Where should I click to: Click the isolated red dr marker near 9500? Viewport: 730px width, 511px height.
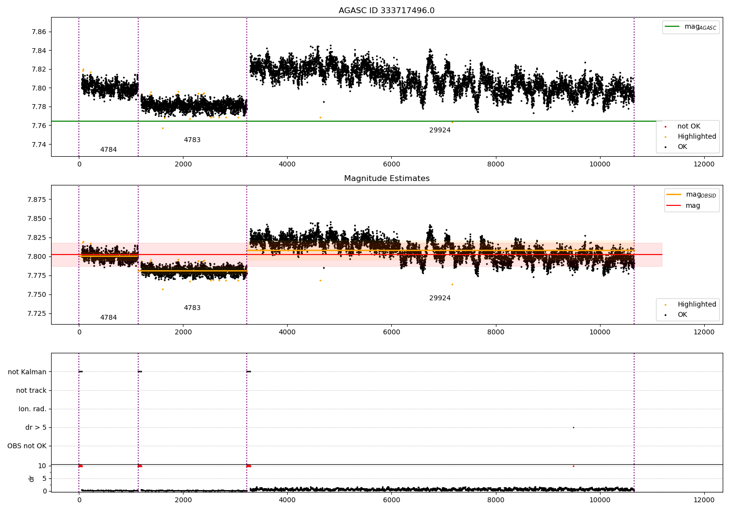(573, 466)
